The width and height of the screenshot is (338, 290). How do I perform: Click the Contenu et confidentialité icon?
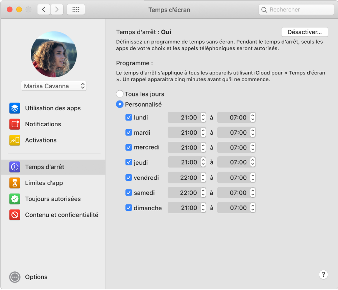click(x=15, y=215)
